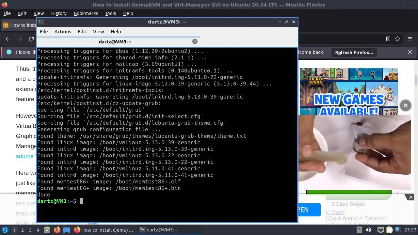Bookmark this page with the star icon
This screenshot has height=235, width=418.
click(x=397, y=39)
